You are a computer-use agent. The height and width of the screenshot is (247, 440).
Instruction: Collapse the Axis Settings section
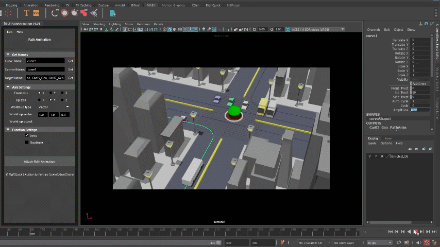pos(8,87)
